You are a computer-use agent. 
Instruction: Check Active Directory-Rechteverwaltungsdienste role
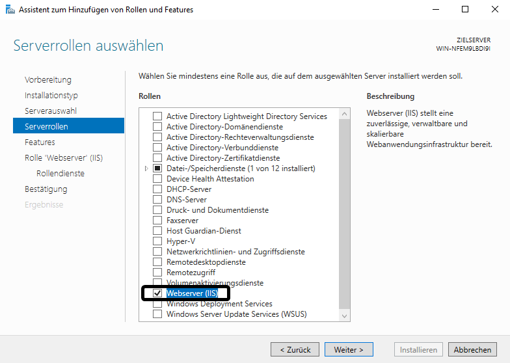[x=157, y=137]
